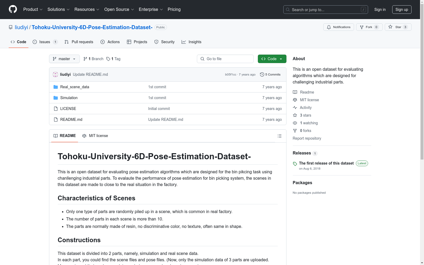Click the watching eye icon

pyautogui.click(x=295, y=123)
